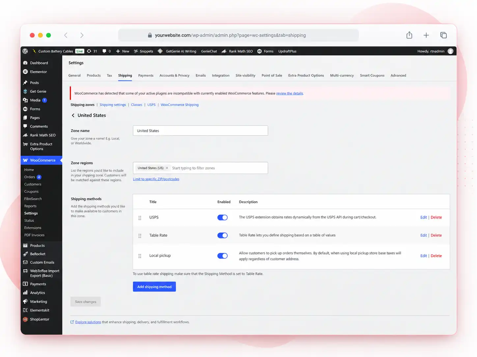Viewport: 477px width, 357px height.
Task: Click Rank Math SEO sidebar item
Action: coord(43,135)
